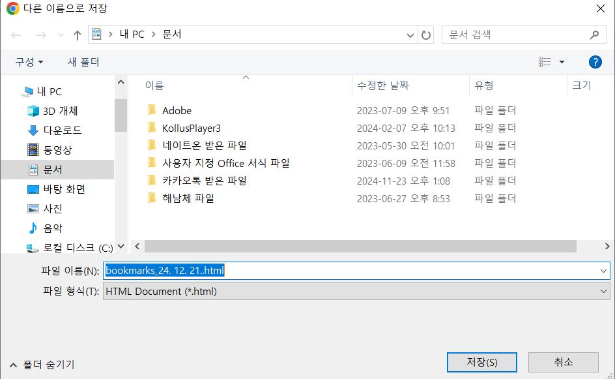Open the 구성 menu
Viewport: 615px width, 379px height.
[29, 62]
